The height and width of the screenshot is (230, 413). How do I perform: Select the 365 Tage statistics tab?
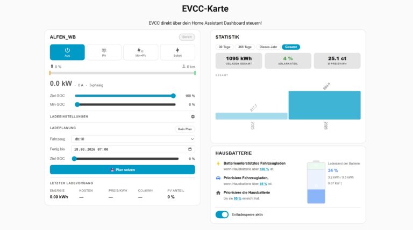[245, 47]
